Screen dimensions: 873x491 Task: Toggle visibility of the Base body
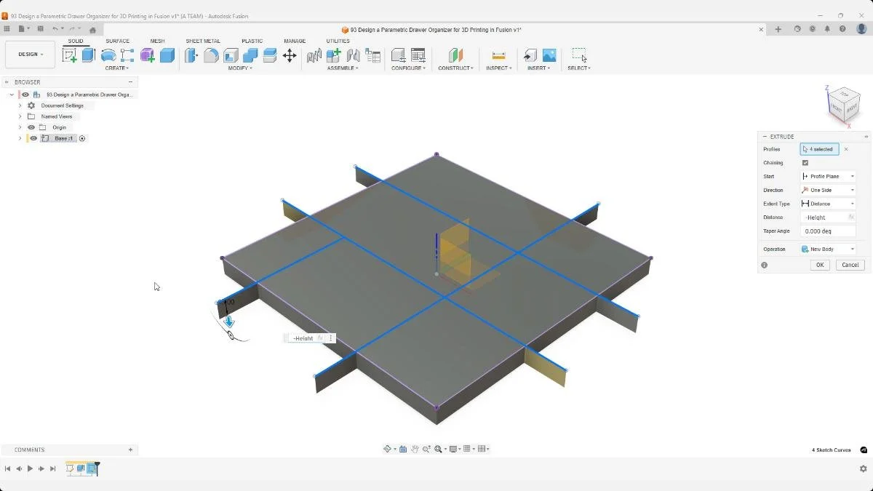[x=33, y=138]
